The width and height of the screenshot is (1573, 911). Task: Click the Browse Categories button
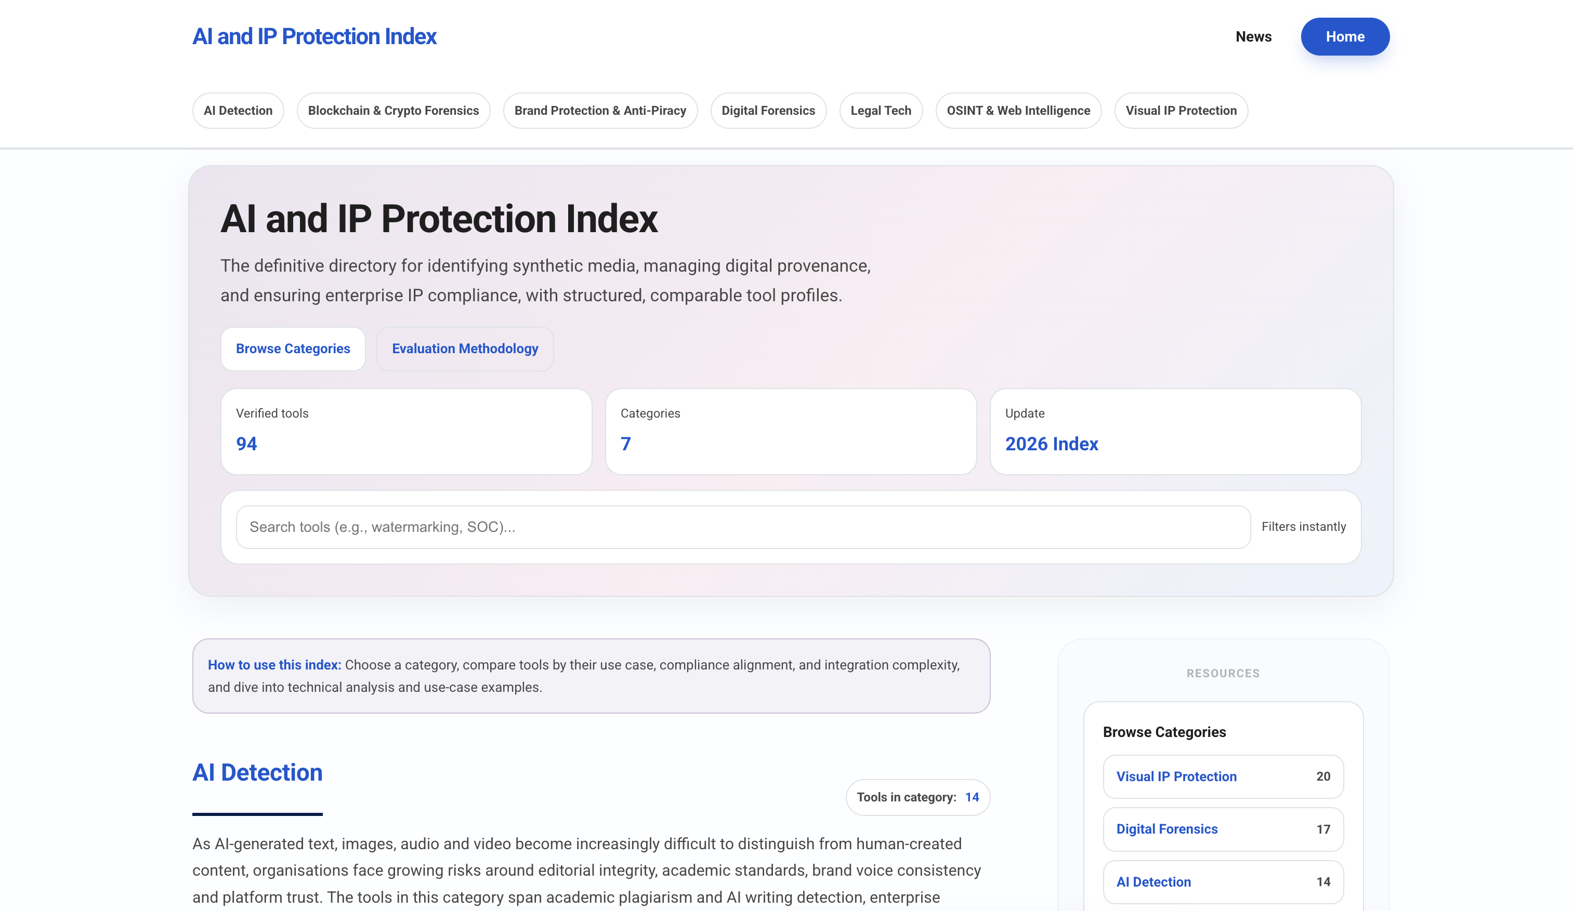293,349
